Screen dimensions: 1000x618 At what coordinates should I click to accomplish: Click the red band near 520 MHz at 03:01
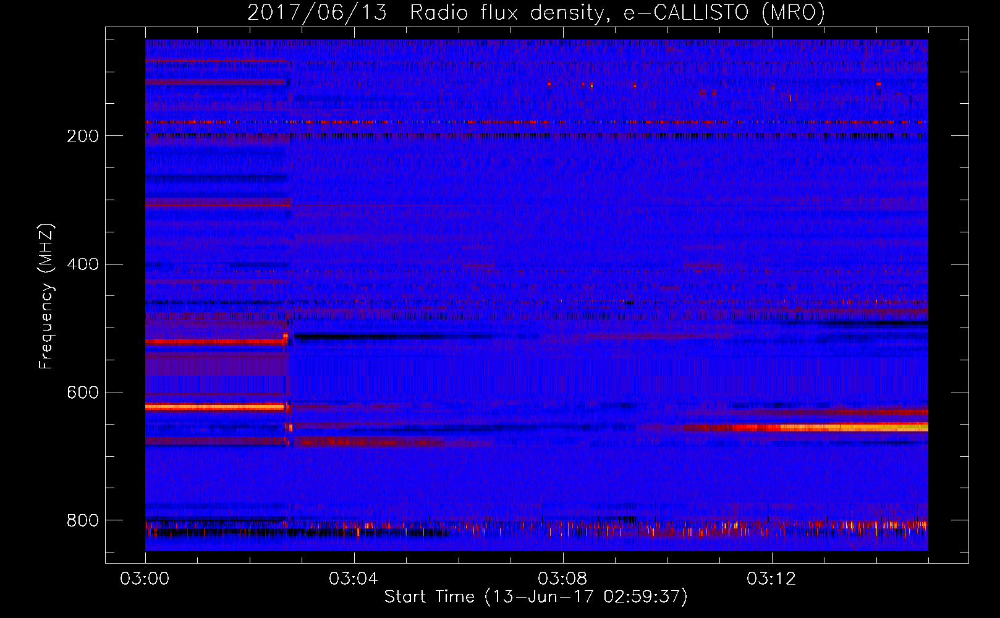click(215, 342)
